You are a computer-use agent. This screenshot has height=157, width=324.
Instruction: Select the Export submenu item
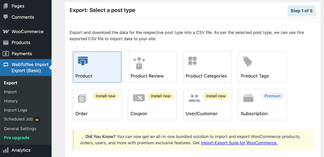click(x=10, y=83)
